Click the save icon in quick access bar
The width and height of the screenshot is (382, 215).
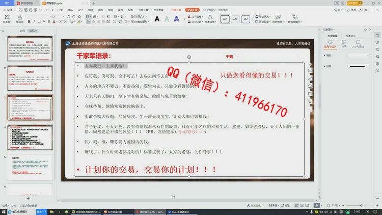point(20,10)
